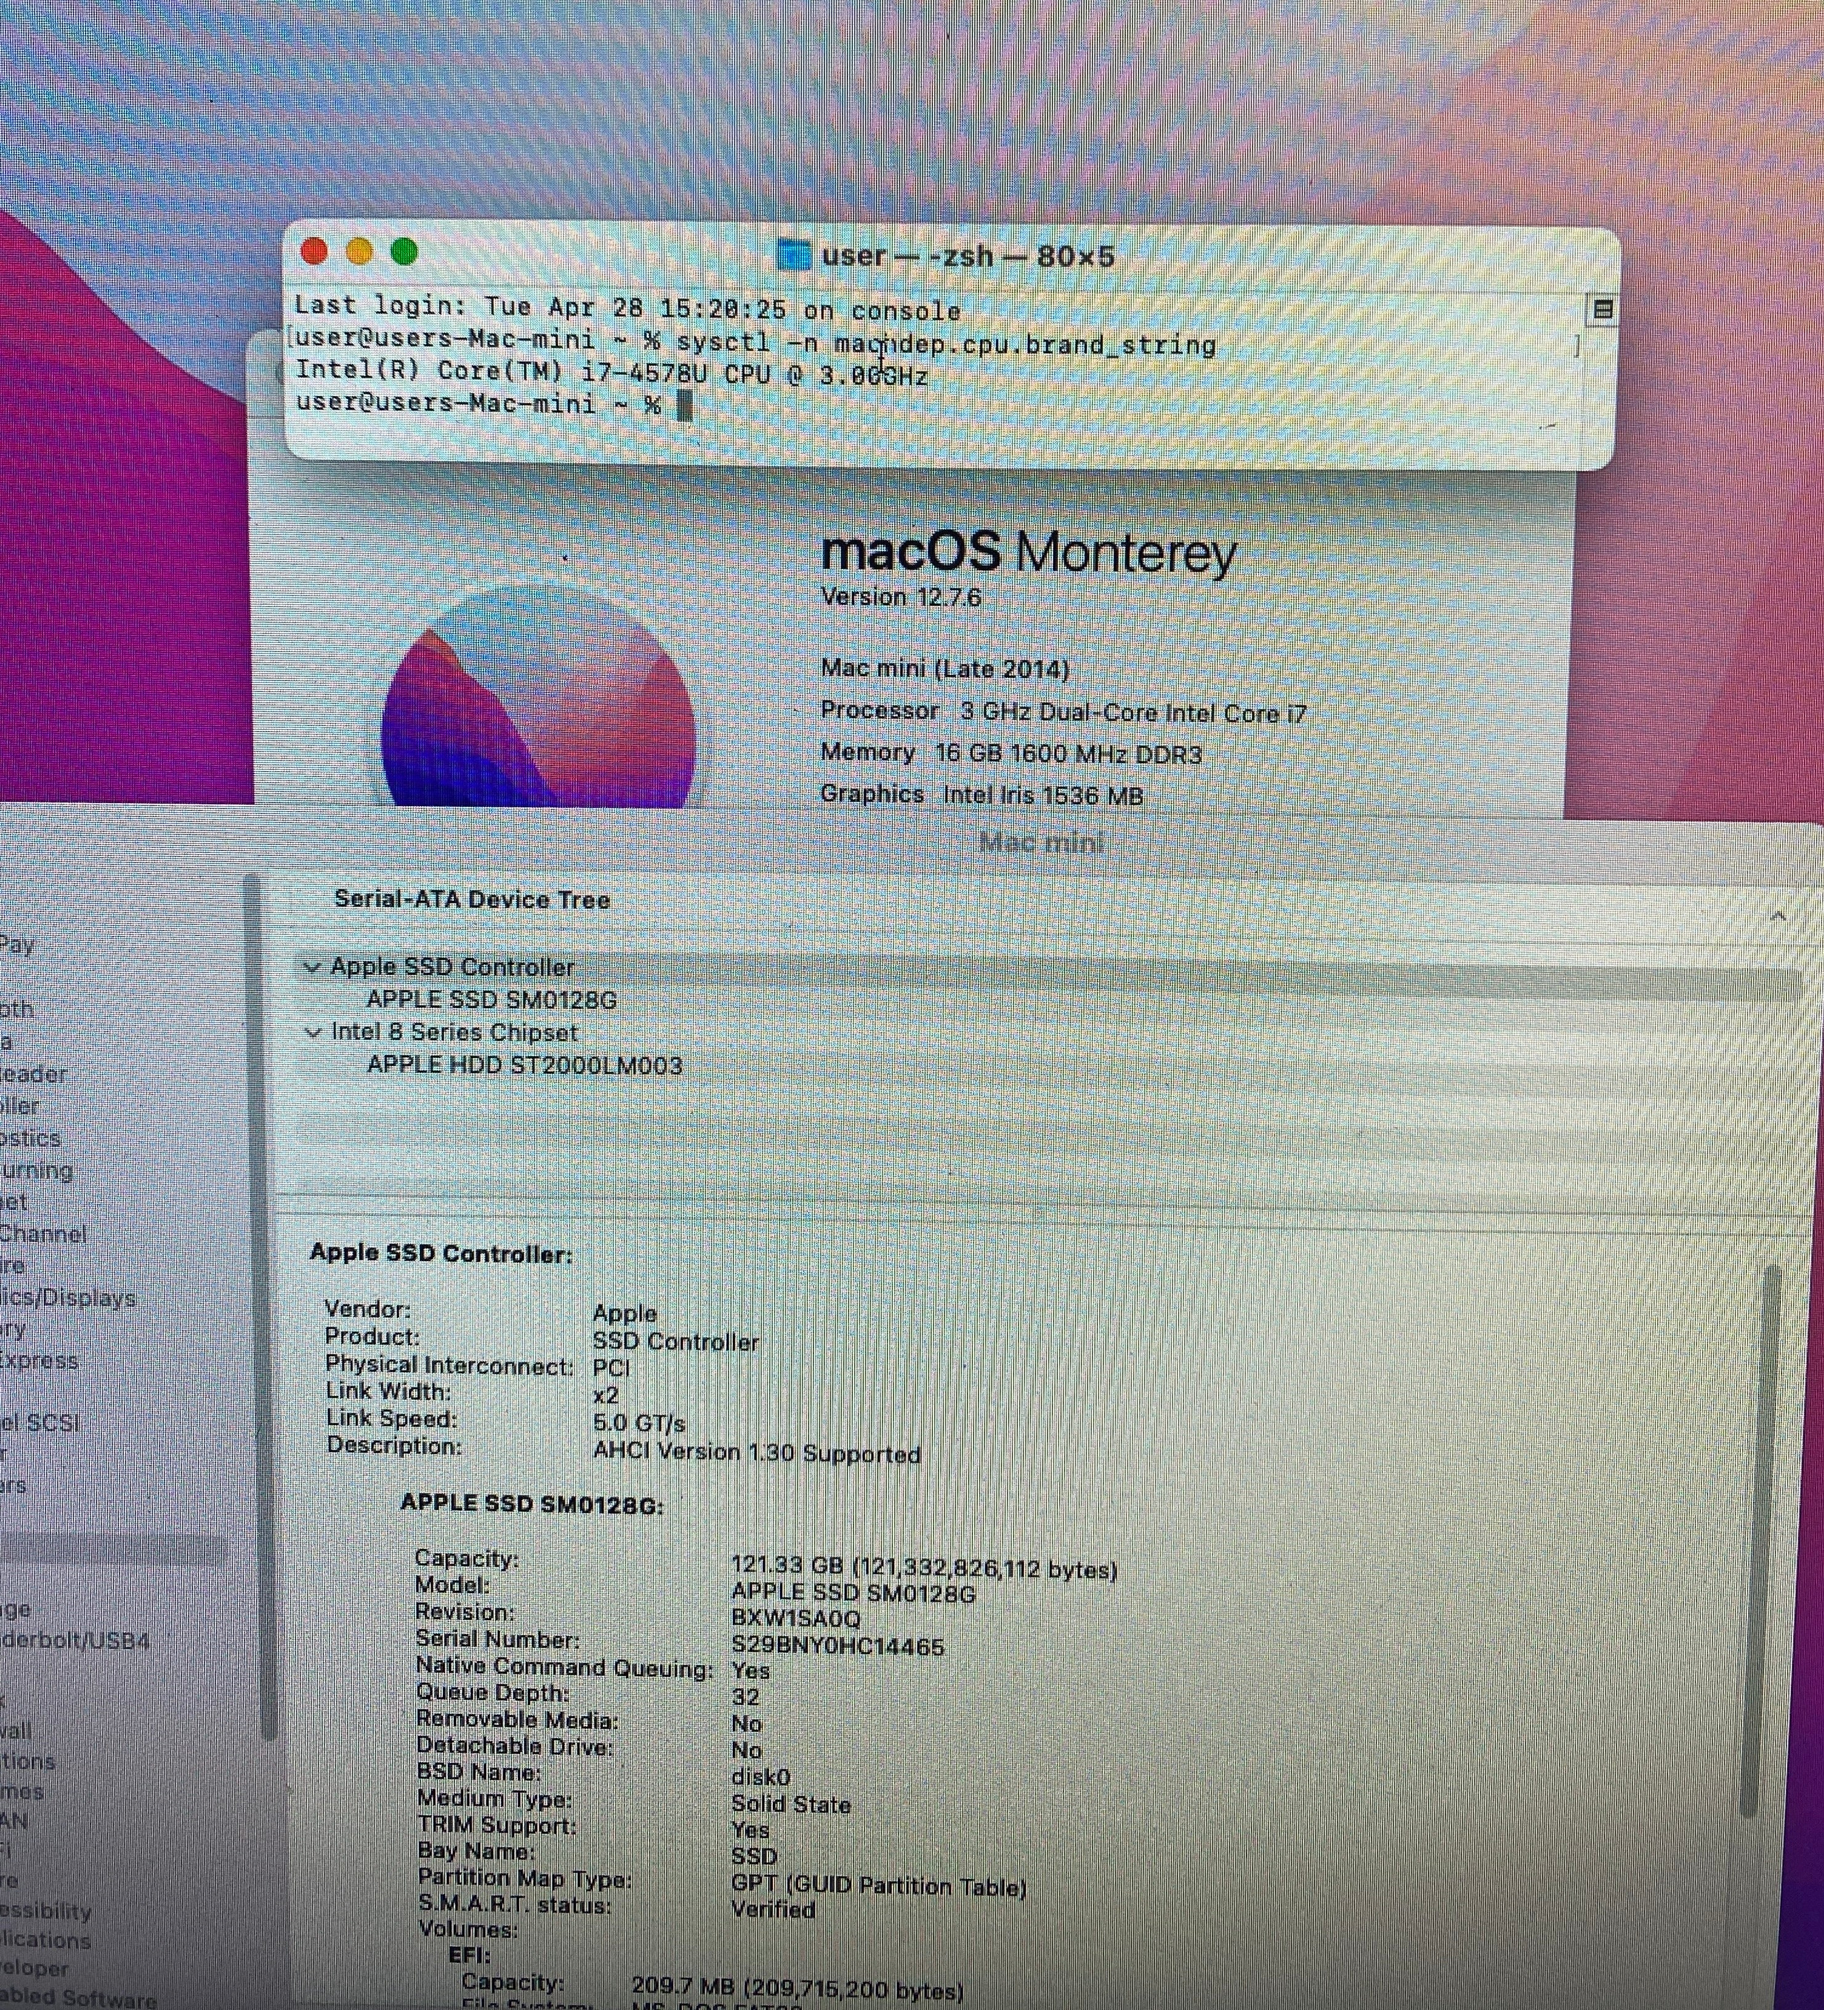The image size is (1824, 2010).
Task: Click capacity value 121.33 GB
Action: coord(924,1569)
